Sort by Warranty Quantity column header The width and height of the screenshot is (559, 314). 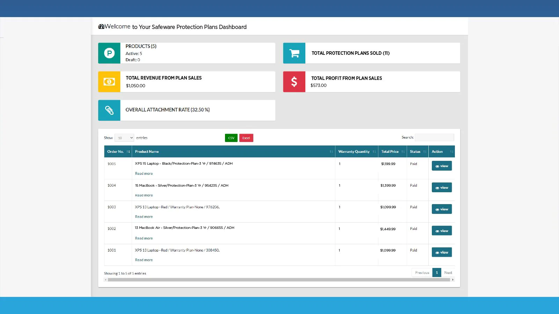tap(356, 151)
